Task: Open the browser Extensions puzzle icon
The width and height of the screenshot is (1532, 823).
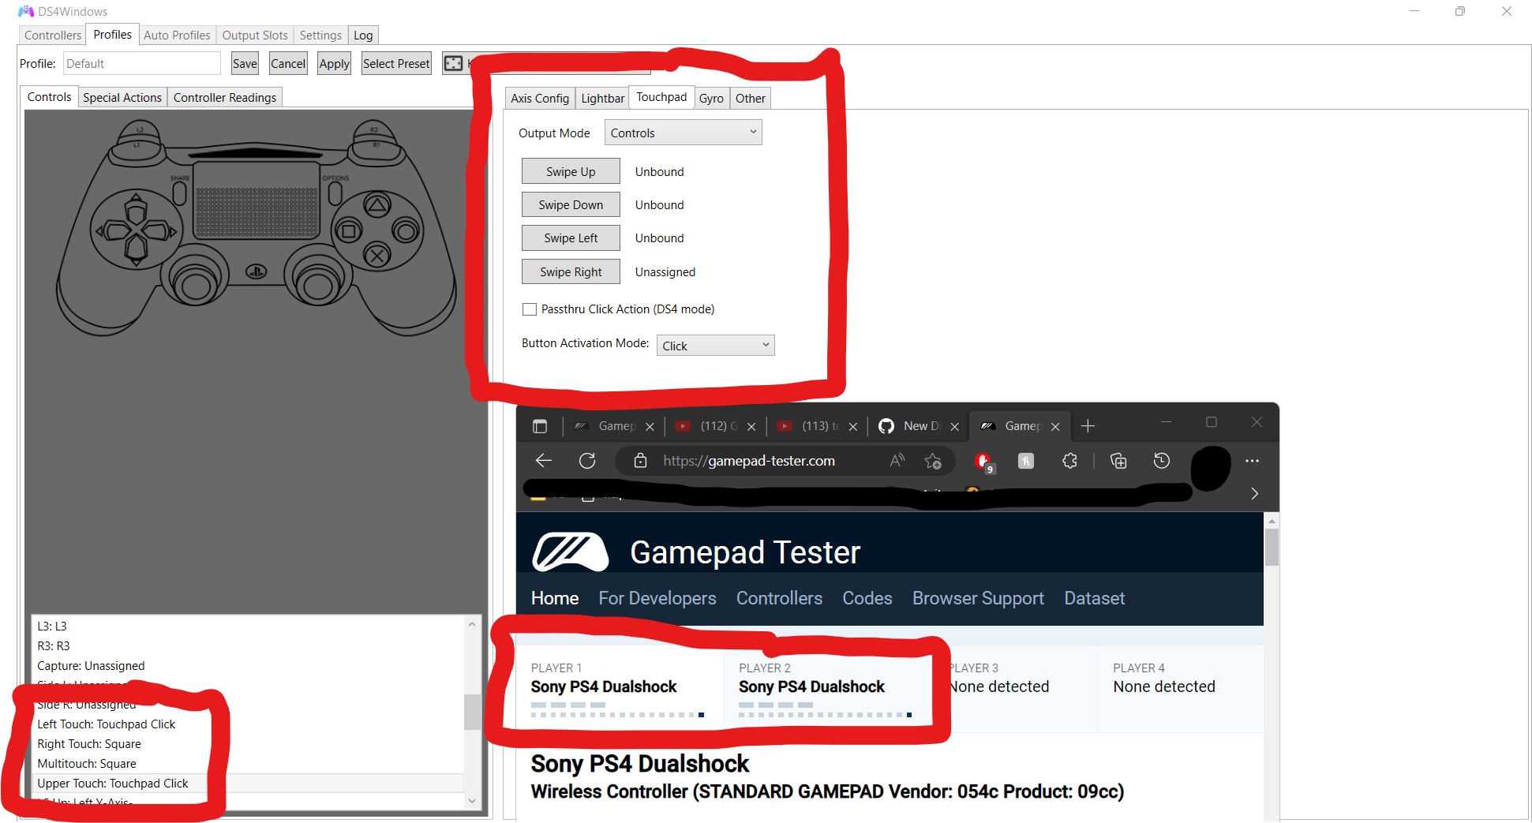Action: coord(1069,461)
